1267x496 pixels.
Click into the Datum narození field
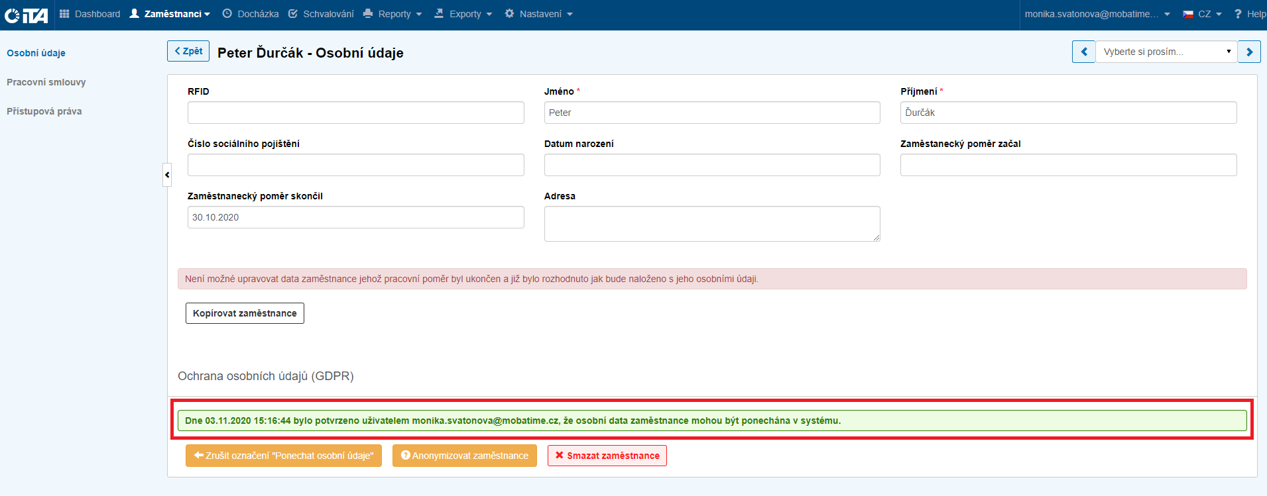tap(711, 165)
